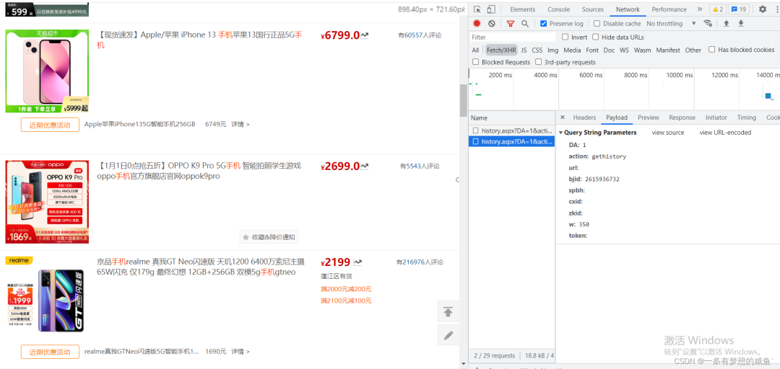Open the issues badge showing 19

pyautogui.click(x=739, y=9)
